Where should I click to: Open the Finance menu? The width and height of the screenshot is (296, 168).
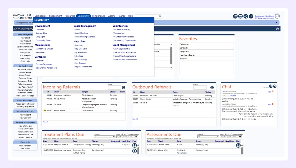click(x=121, y=16)
